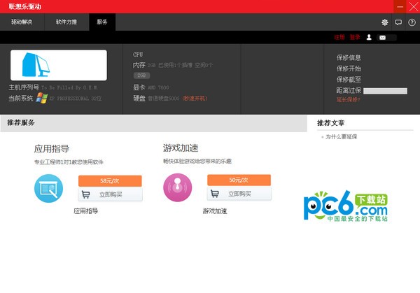Click the feedback speech bubble icon
Image resolution: width=420 pixels, height=293 pixels.
(x=398, y=22)
